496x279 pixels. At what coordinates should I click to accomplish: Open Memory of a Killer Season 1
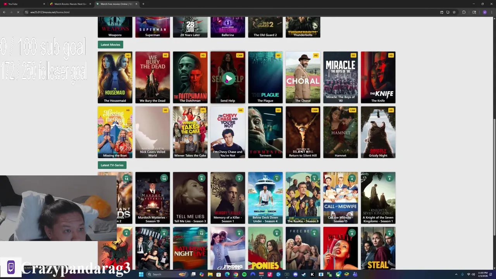(228, 198)
